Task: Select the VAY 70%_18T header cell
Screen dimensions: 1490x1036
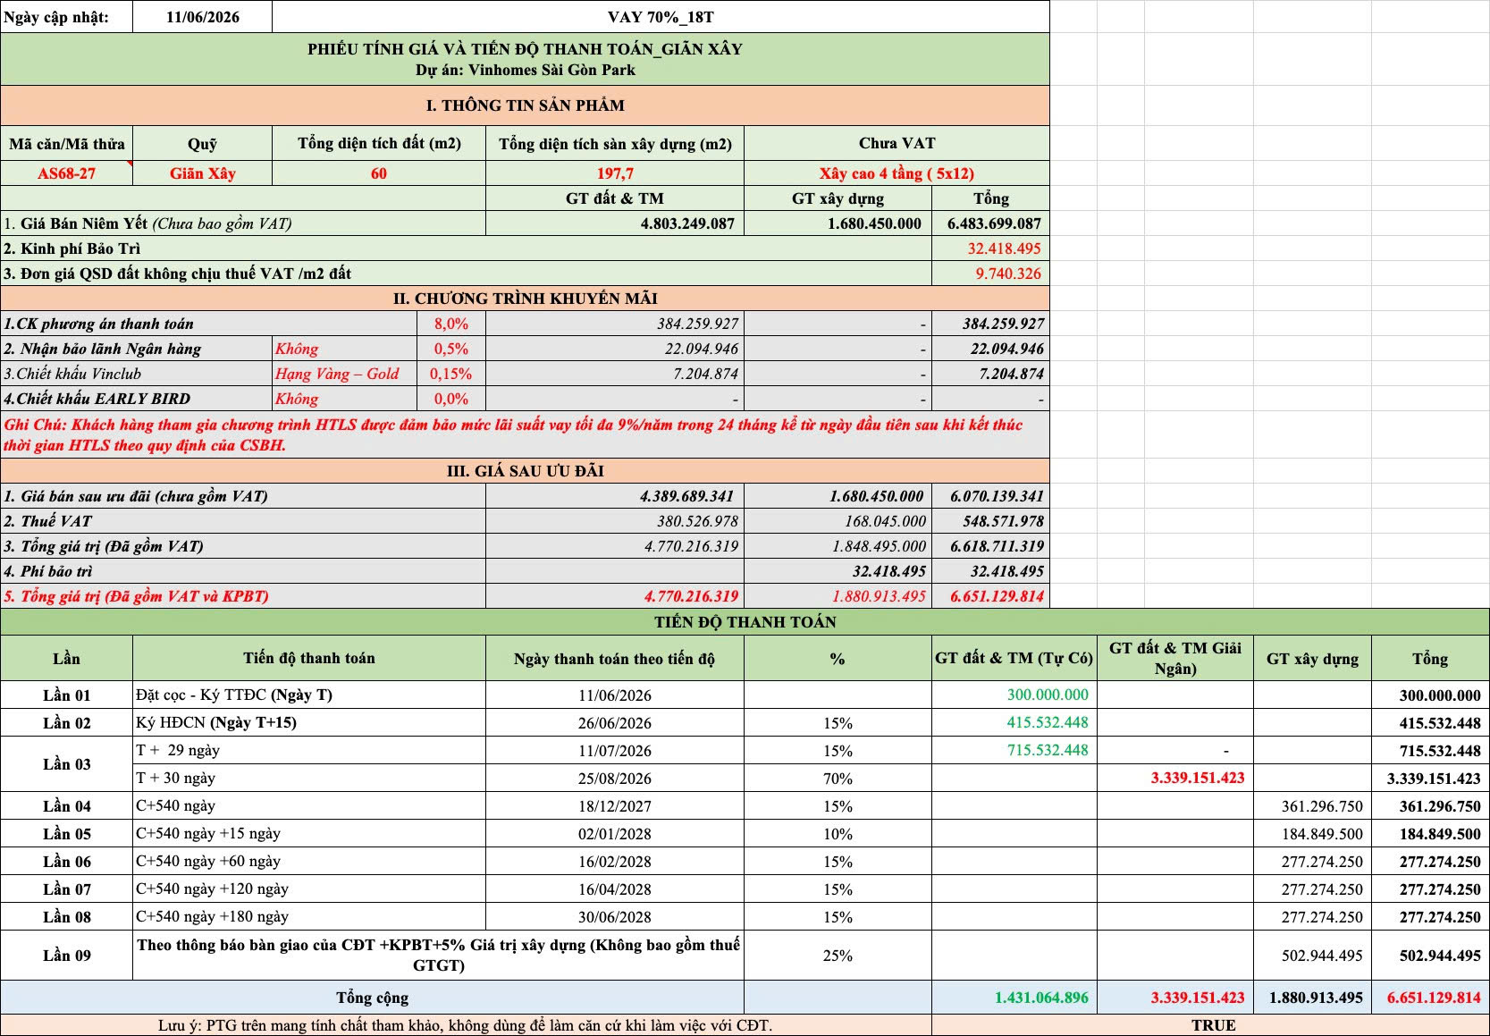Action: click(661, 17)
